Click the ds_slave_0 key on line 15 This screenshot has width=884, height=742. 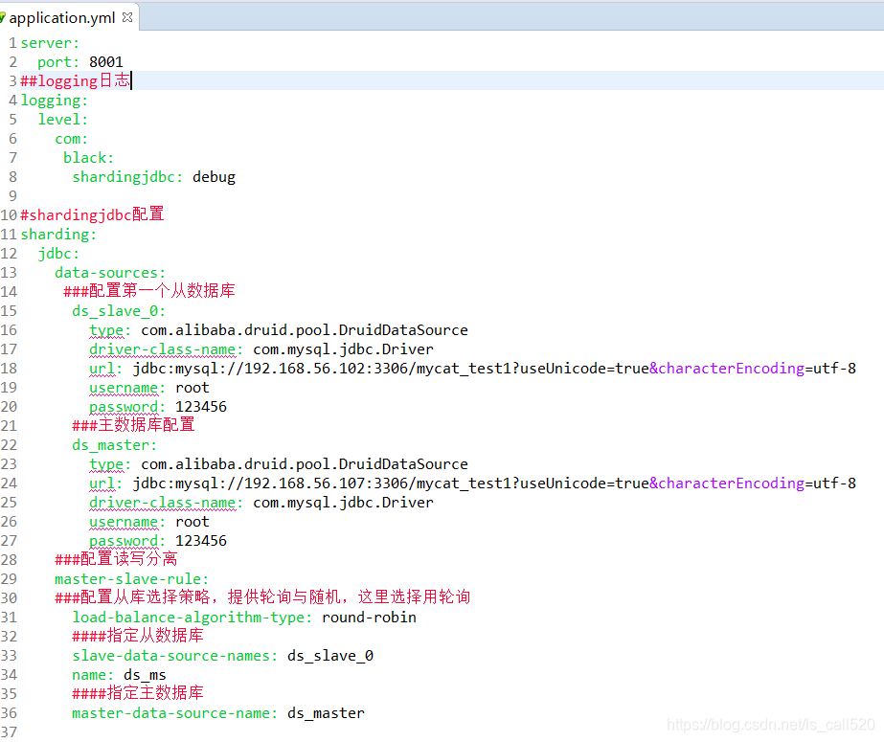click(113, 310)
